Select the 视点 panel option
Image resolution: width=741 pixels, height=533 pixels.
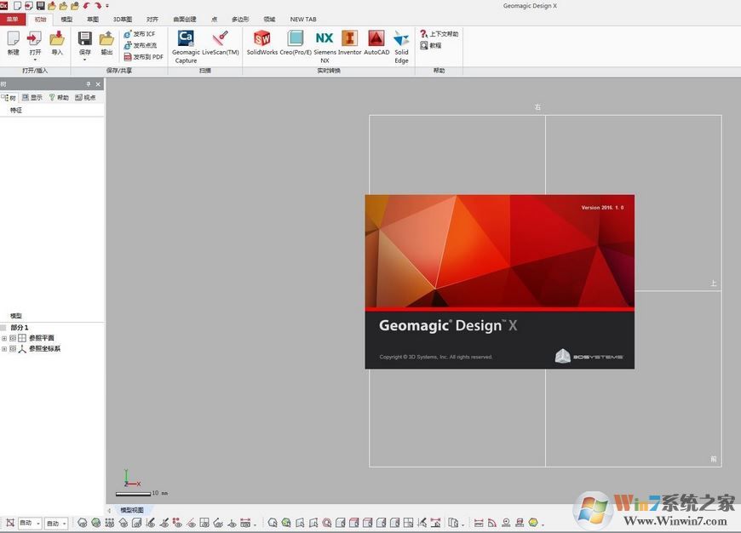click(84, 96)
